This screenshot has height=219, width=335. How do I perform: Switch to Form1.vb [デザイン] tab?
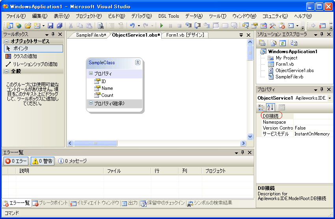[185, 35]
